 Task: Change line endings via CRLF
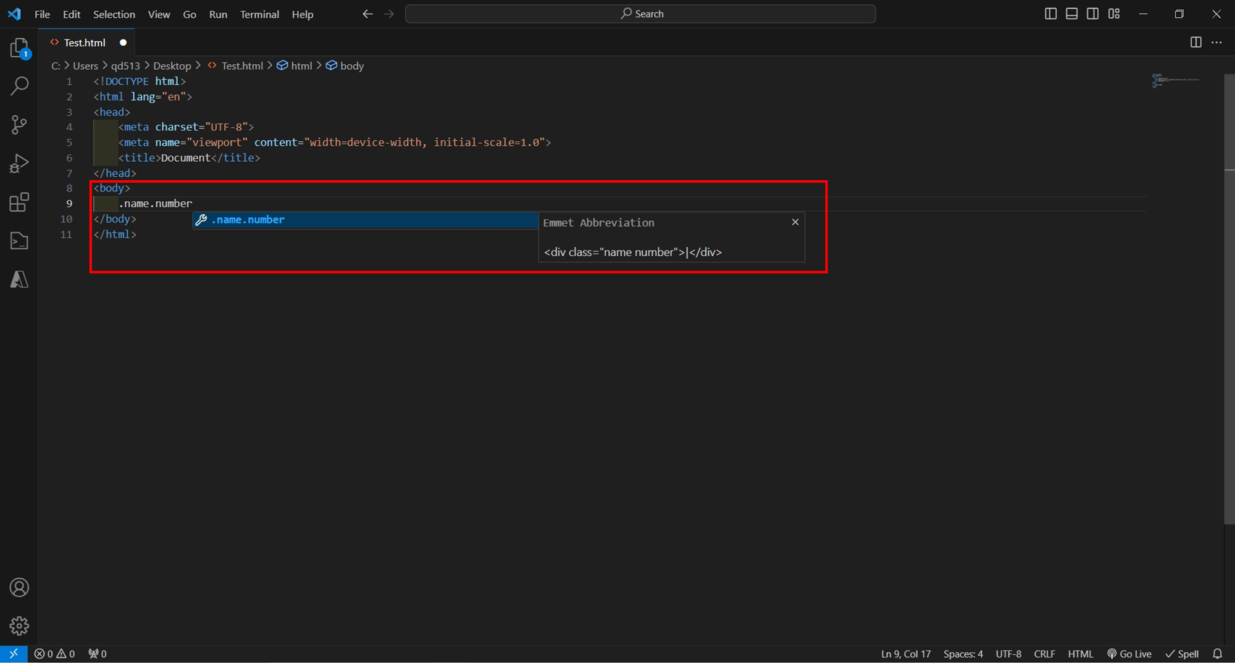(1044, 654)
